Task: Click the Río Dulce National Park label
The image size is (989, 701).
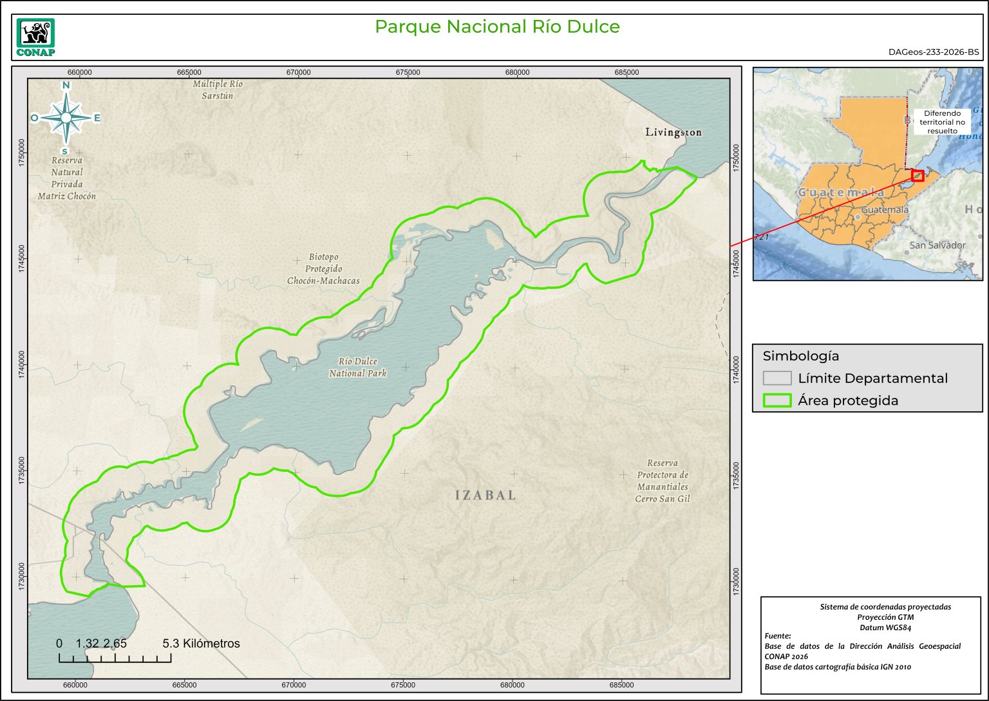Action: click(358, 367)
